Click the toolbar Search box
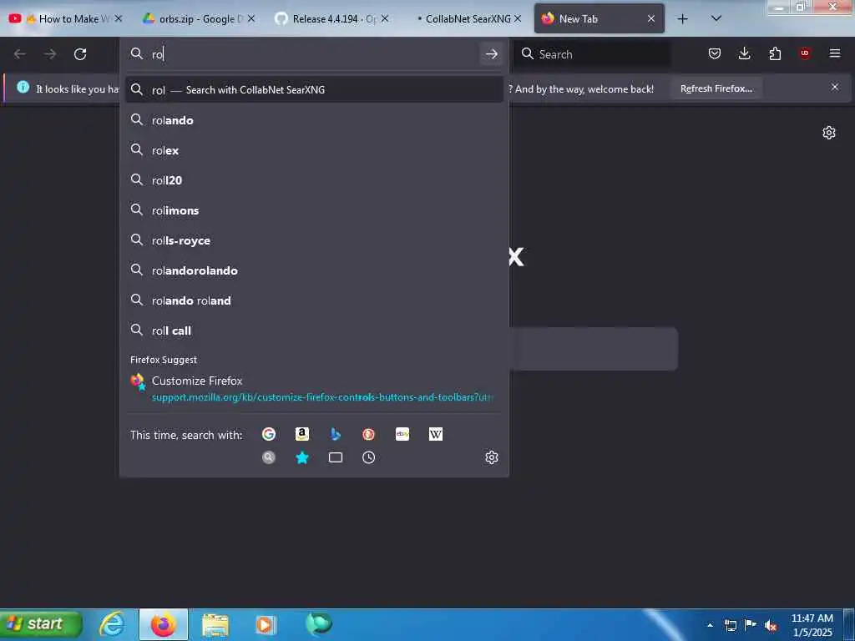 pyautogui.click(x=593, y=54)
